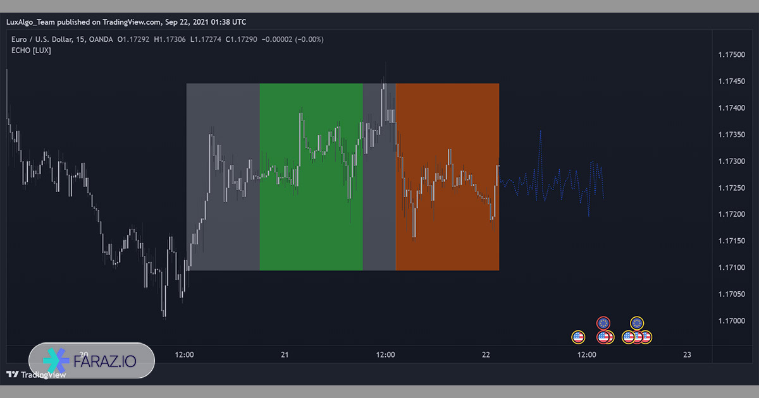The image size is (759, 398).
Task: Click the date 23 on time axis
Action: 688,355
